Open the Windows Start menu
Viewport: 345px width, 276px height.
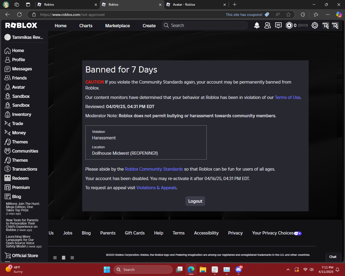point(107,270)
